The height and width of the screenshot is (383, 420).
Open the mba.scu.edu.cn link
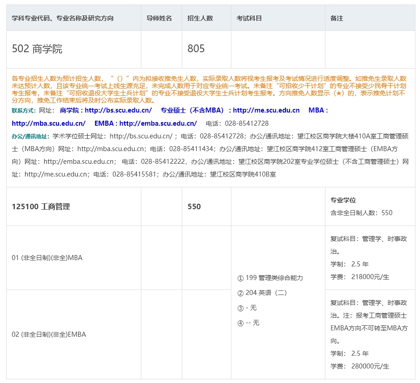pos(49,123)
